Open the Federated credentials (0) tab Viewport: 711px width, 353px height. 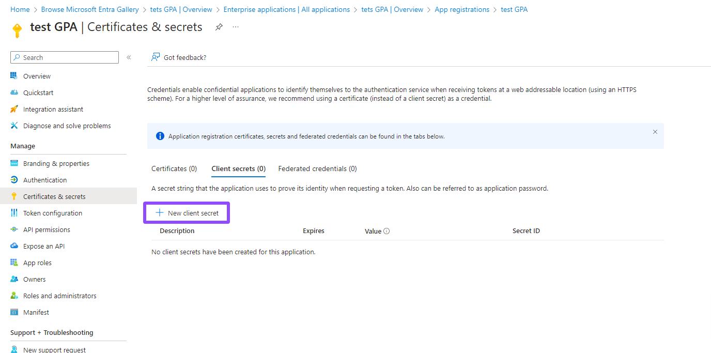317,168
